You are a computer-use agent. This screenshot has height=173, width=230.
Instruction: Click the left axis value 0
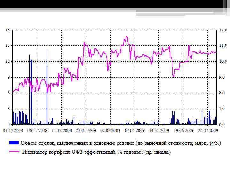click(9, 124)
